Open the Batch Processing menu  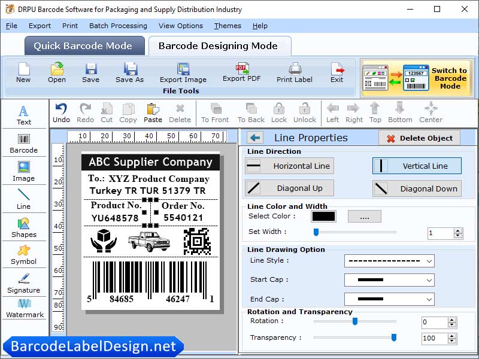coord(118,26)
